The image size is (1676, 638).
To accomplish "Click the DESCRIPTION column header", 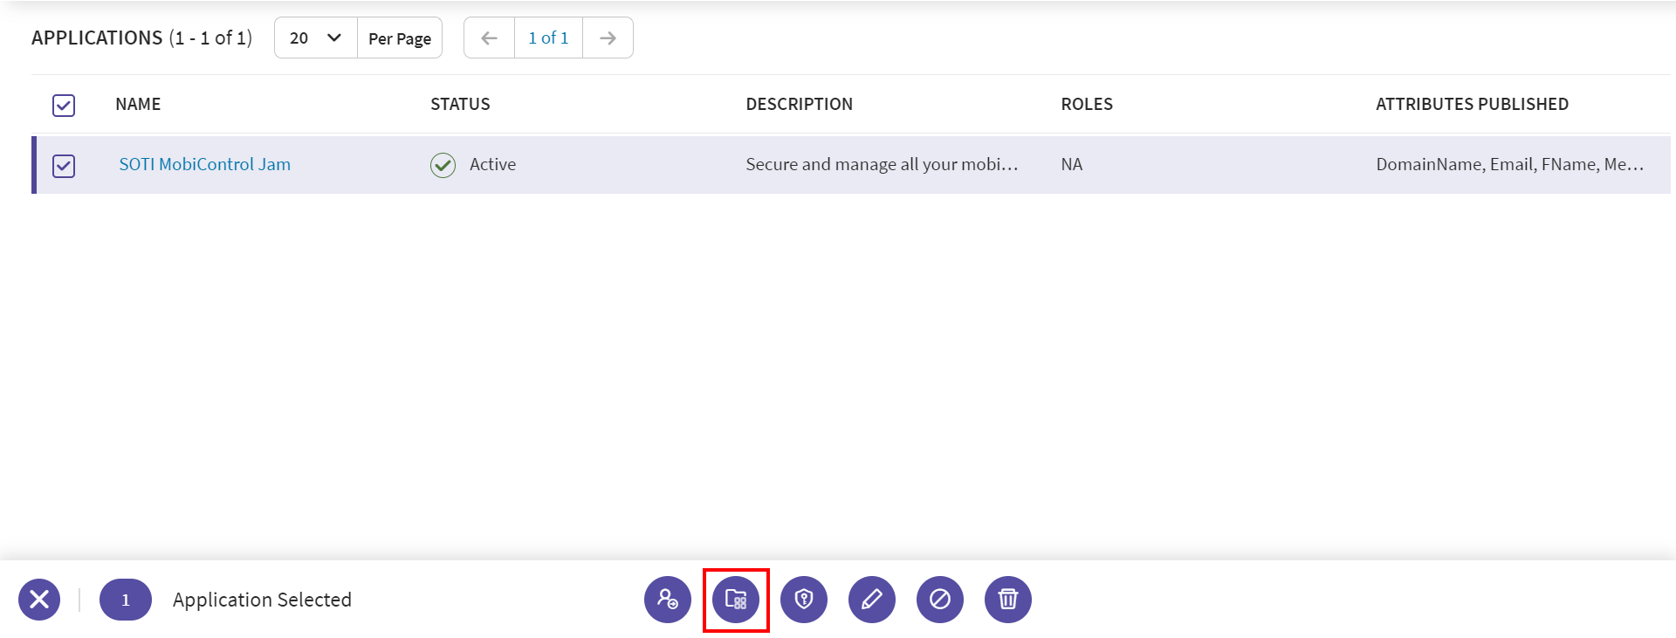I will (x=800, y=104).
